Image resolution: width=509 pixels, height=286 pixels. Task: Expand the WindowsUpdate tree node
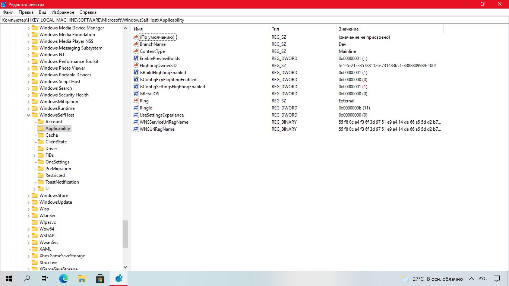[28, 202]
